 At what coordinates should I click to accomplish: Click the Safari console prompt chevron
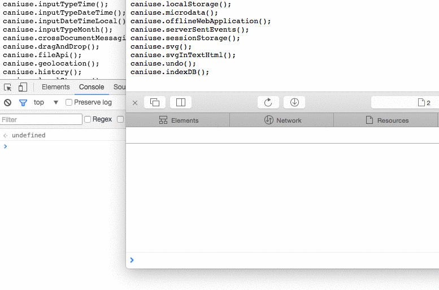[x=132, y=260]
